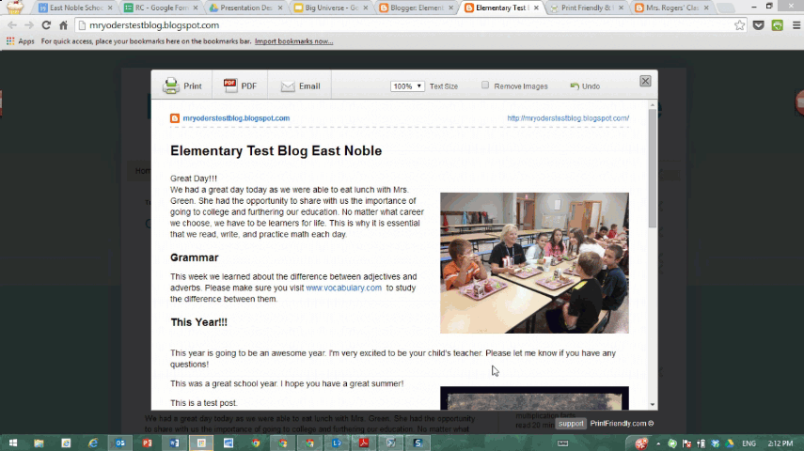Open Adobe Acrobat from the taskbar

coord(364,443)
